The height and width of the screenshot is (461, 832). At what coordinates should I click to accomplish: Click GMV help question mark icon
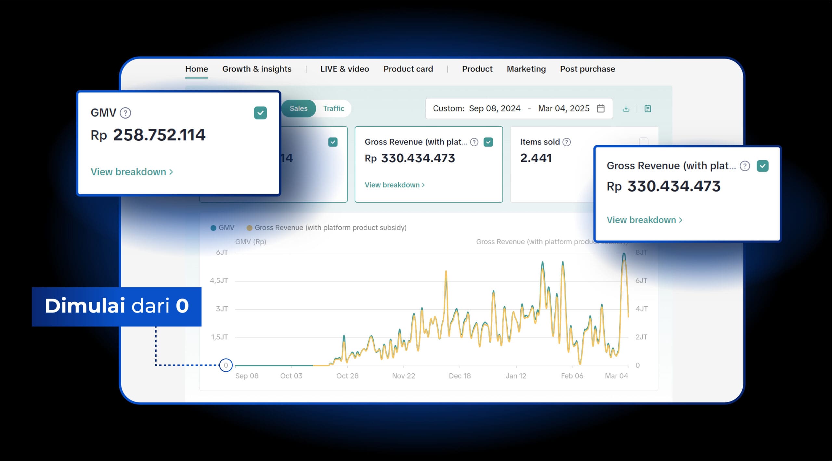(x=125, y=113)
